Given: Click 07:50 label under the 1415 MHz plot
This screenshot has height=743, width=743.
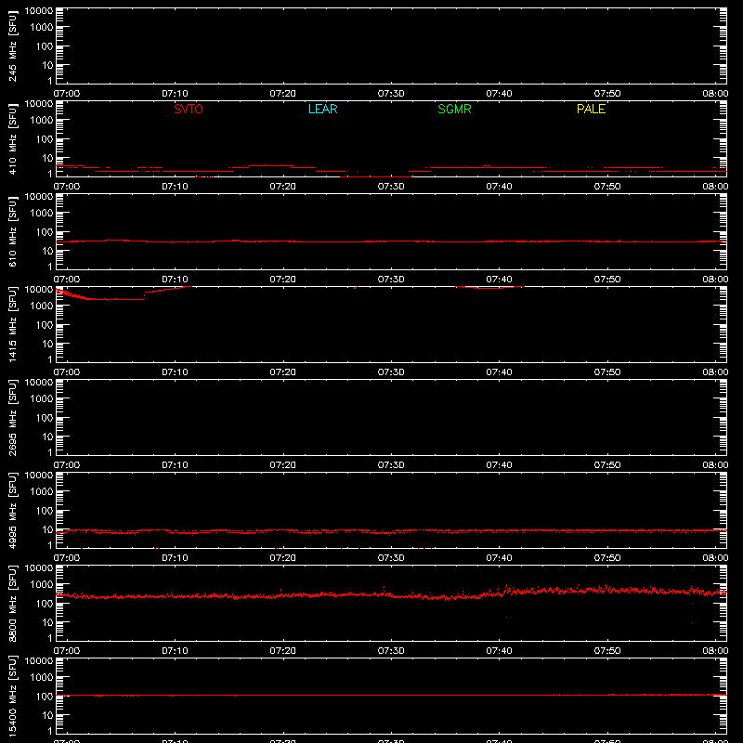Looking at the screenshot, I should 607,372.
